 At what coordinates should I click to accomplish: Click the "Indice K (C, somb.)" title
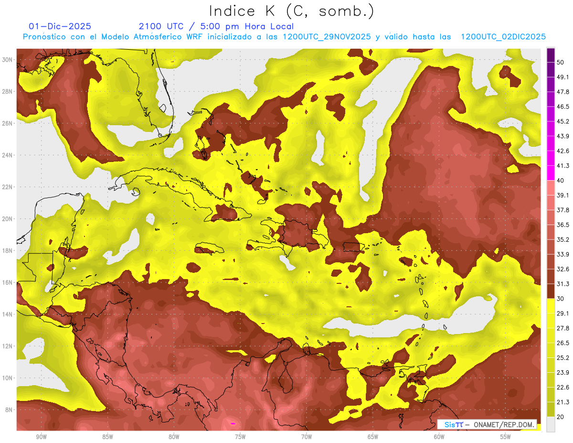(x=292, y=11)
